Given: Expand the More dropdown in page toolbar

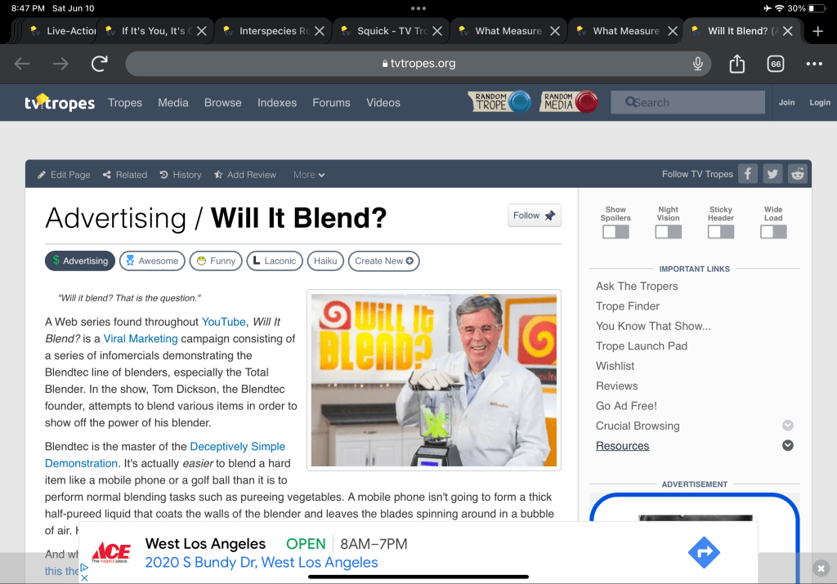Looking at the screenshot, I should (x=309, y=175).
